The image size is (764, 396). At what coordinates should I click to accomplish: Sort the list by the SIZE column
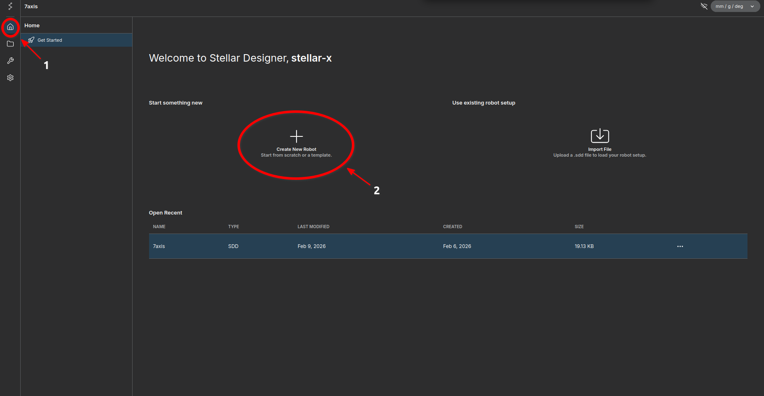click(579, 227)
